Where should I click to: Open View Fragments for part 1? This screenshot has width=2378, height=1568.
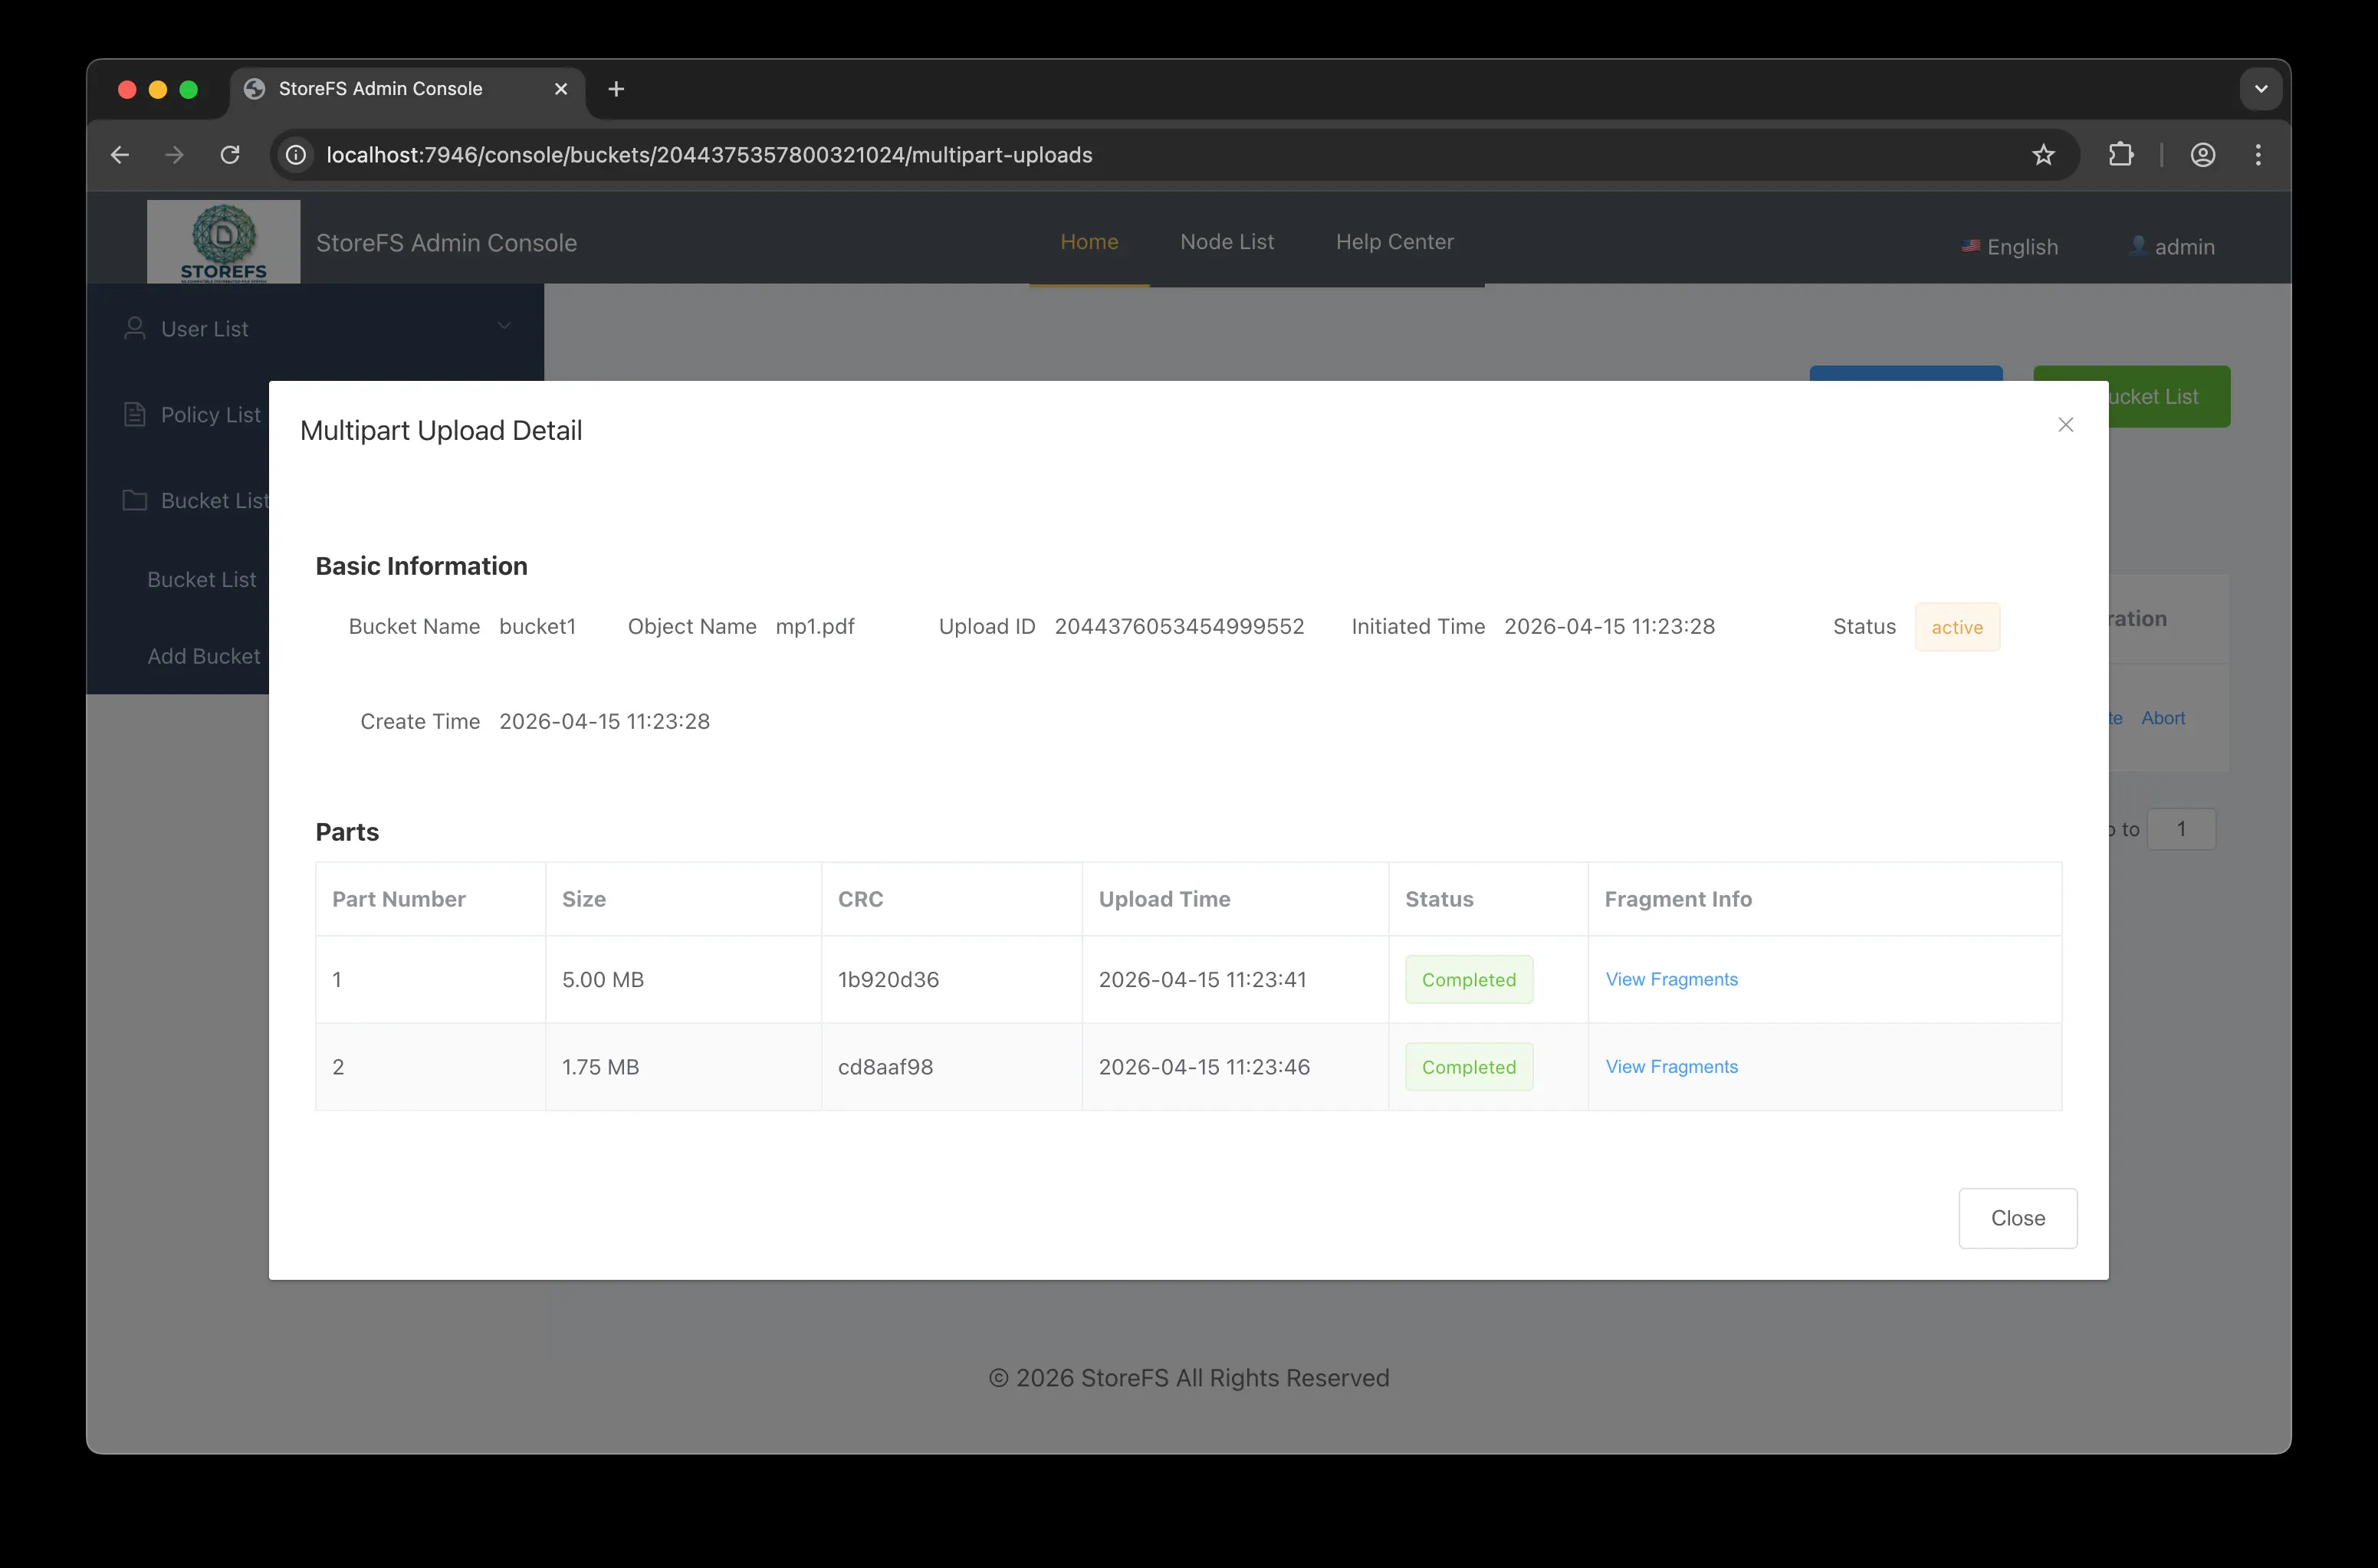[1671, 979]
